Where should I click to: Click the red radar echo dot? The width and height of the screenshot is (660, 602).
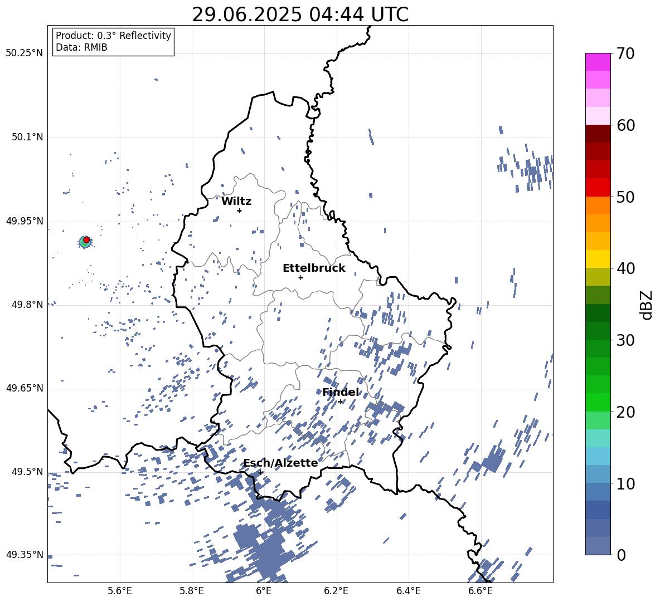(x=86, y=239)
